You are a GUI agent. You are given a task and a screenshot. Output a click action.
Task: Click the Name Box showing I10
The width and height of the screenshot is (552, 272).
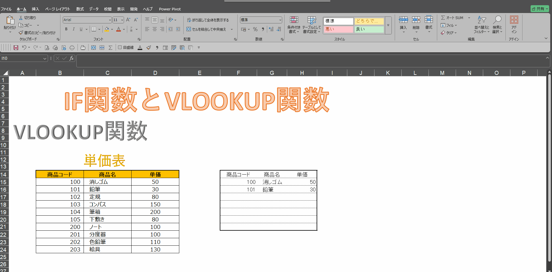(x=22, y=58)
